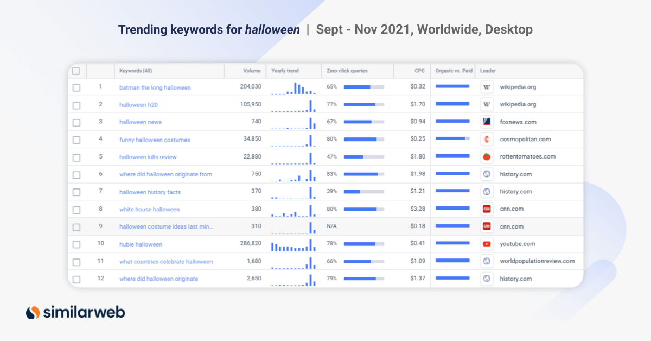Click the Wikipedia icon in halloween h20 row

pos(487,104)
